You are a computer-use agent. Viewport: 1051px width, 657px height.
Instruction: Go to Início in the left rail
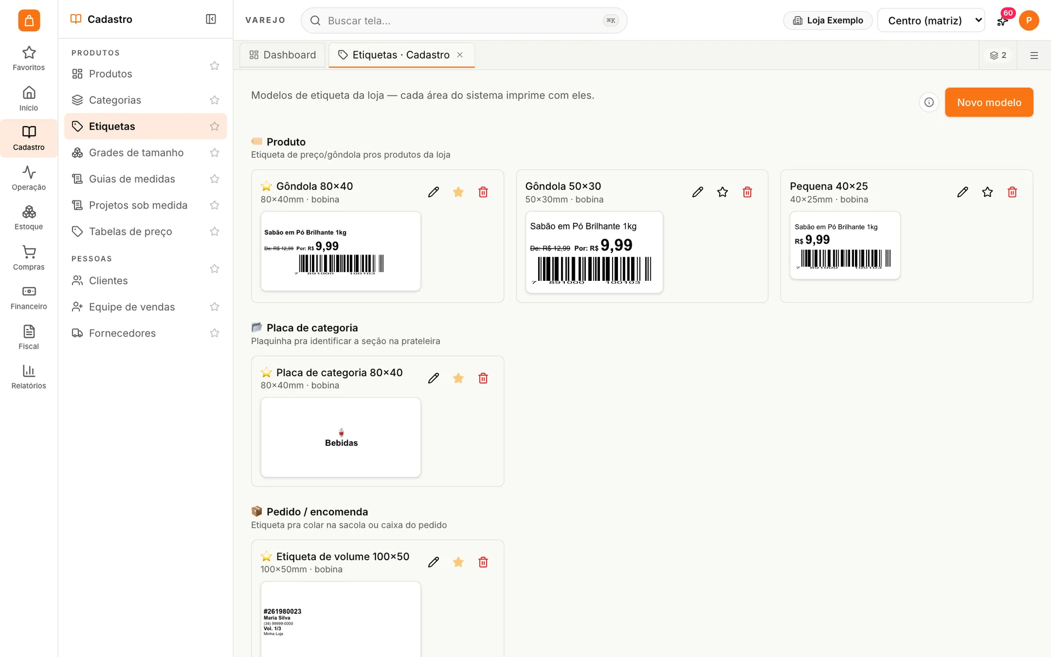(29, 99)
